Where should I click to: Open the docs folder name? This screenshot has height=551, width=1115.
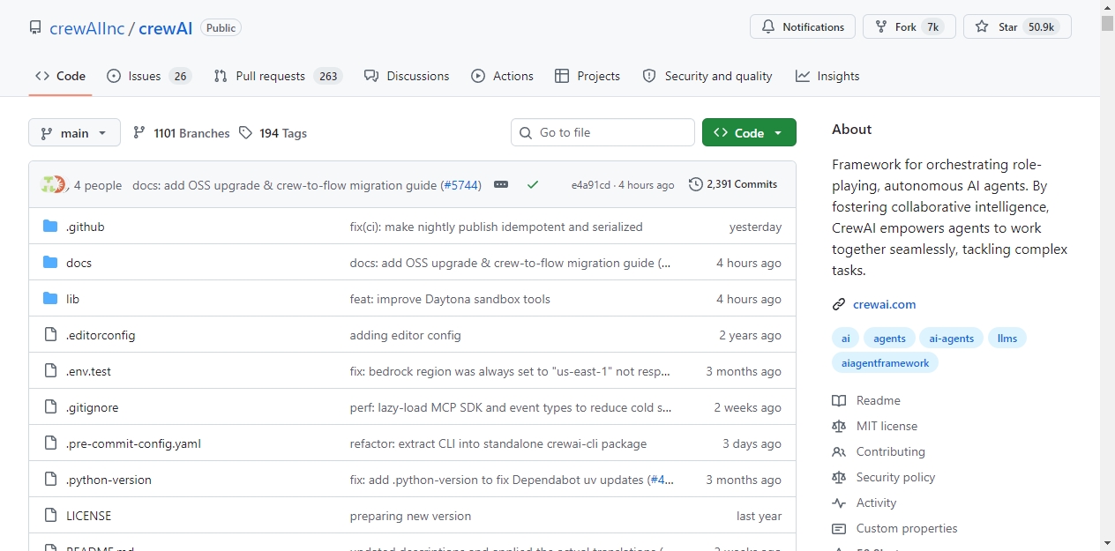tap(79, 263)
